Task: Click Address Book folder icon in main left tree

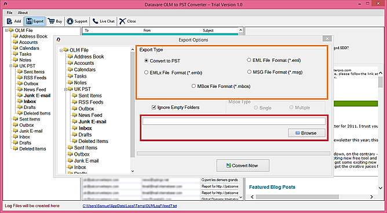Action: (16, 36)
